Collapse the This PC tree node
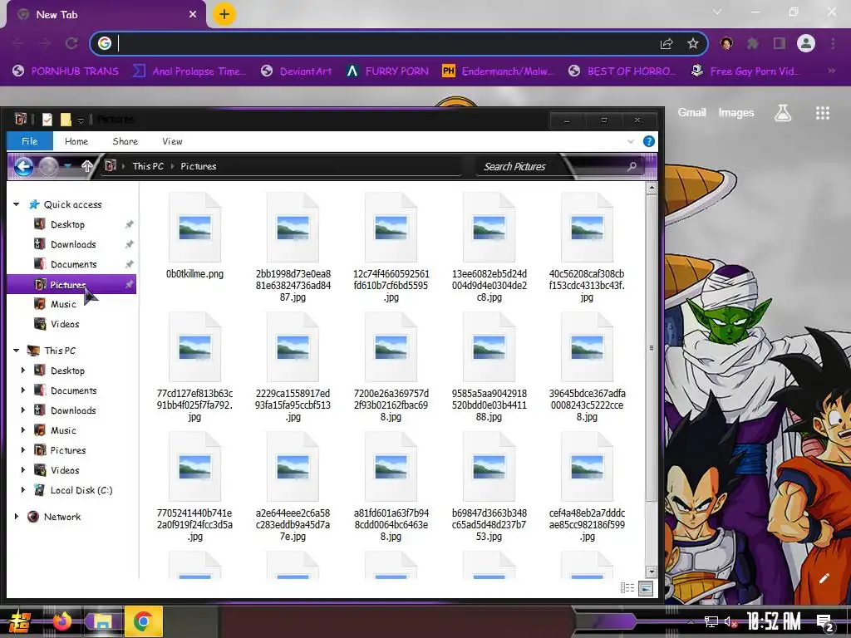The image size is (851, 638). tap(17, 351)
